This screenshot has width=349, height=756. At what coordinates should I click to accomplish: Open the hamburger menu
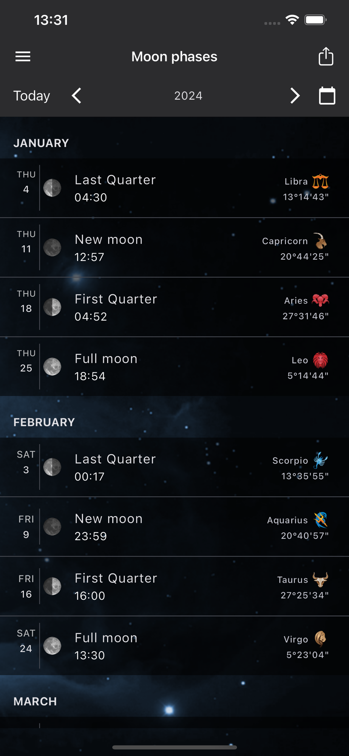(23, 57)
